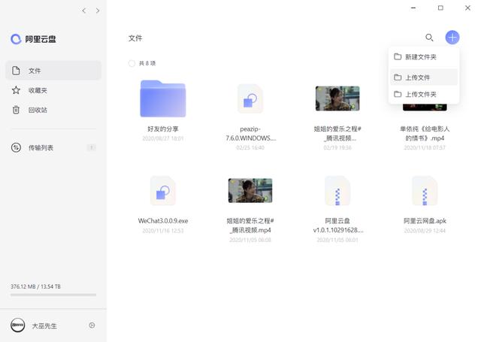Click the storage usage progress bar
The image size is (481, 342).
coord(53,295)
